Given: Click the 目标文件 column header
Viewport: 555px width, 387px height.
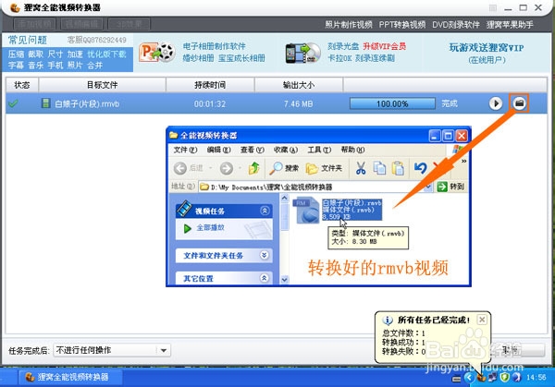Looking at the screenshot, I should 103,85.
